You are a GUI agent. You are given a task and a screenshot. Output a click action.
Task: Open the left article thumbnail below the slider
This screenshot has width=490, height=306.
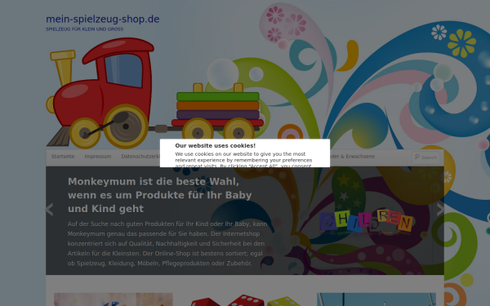pos(114,299)
